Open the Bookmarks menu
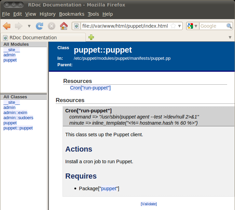 tap(71, 14)
